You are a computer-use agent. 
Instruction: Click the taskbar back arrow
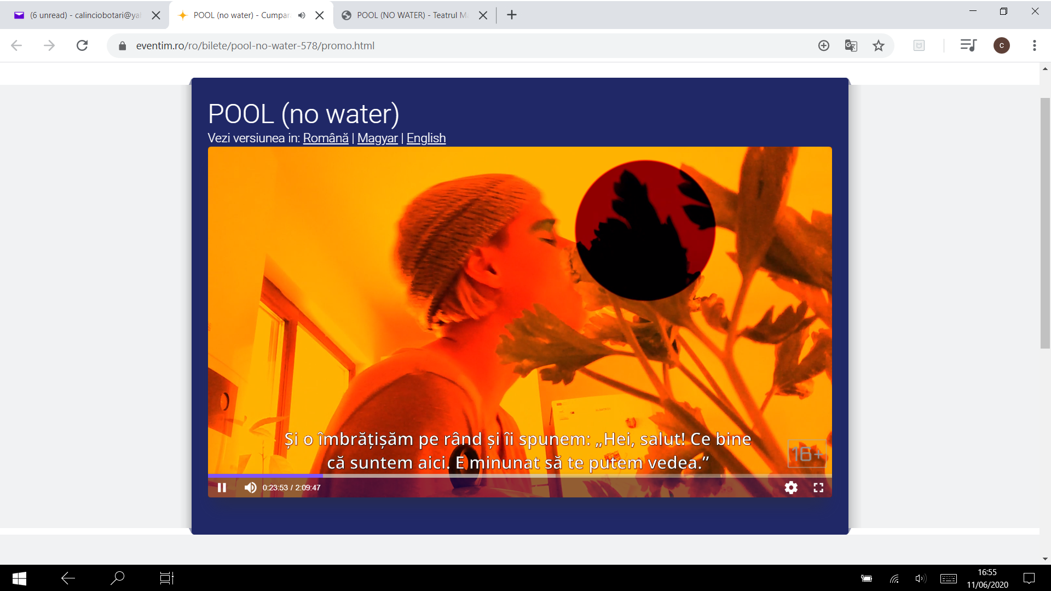click(x=68, y=578)
